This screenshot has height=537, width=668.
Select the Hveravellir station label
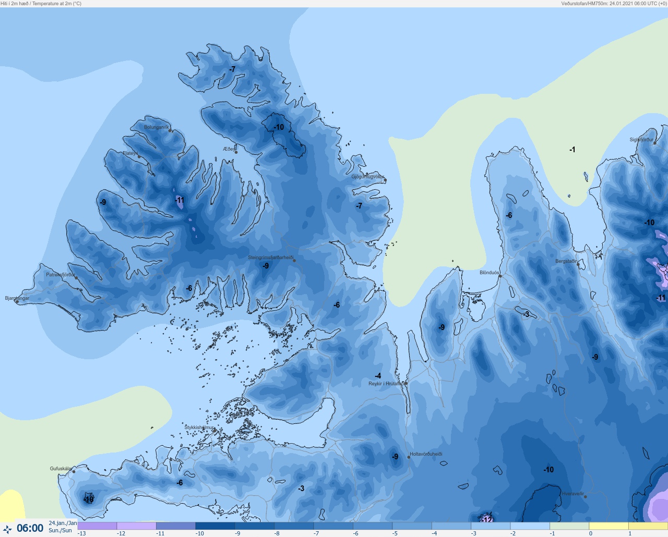point(572,494)
